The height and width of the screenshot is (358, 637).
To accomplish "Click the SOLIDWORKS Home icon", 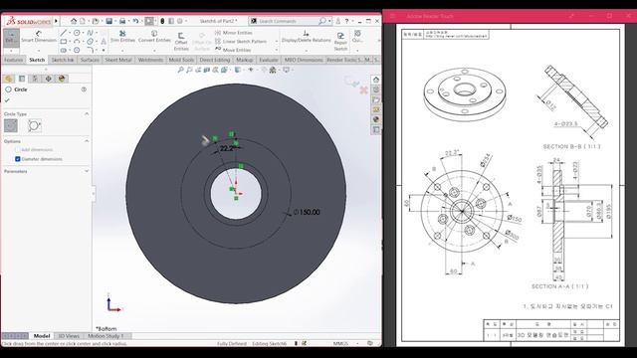I will [74, 21].
